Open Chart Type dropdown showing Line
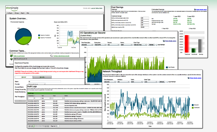This screenshot has height=132, width=217. (150, 82)
